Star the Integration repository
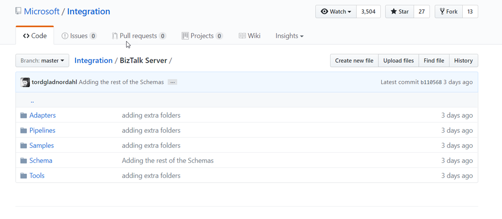This screenshot has width=502, height=219. 400,12
